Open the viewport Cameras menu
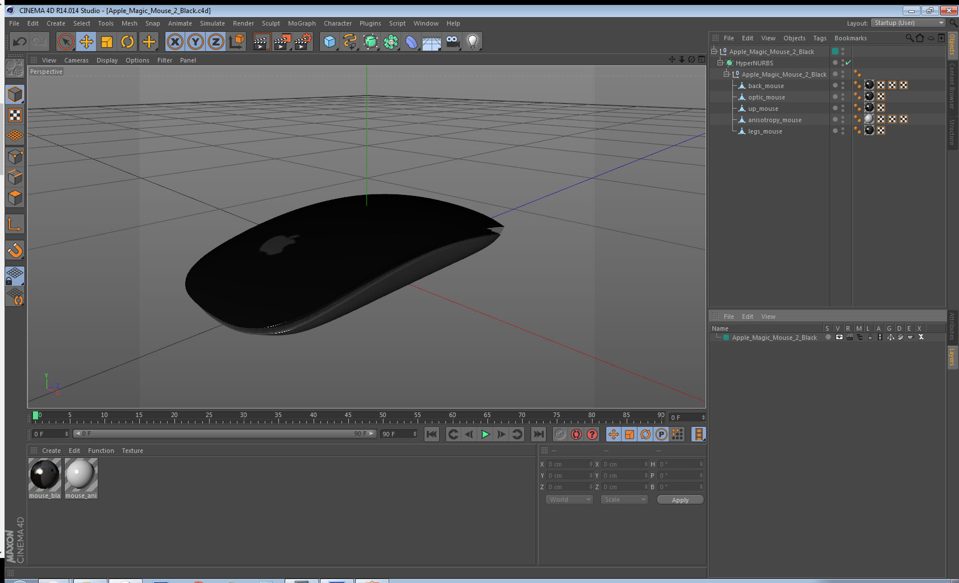 76,60
